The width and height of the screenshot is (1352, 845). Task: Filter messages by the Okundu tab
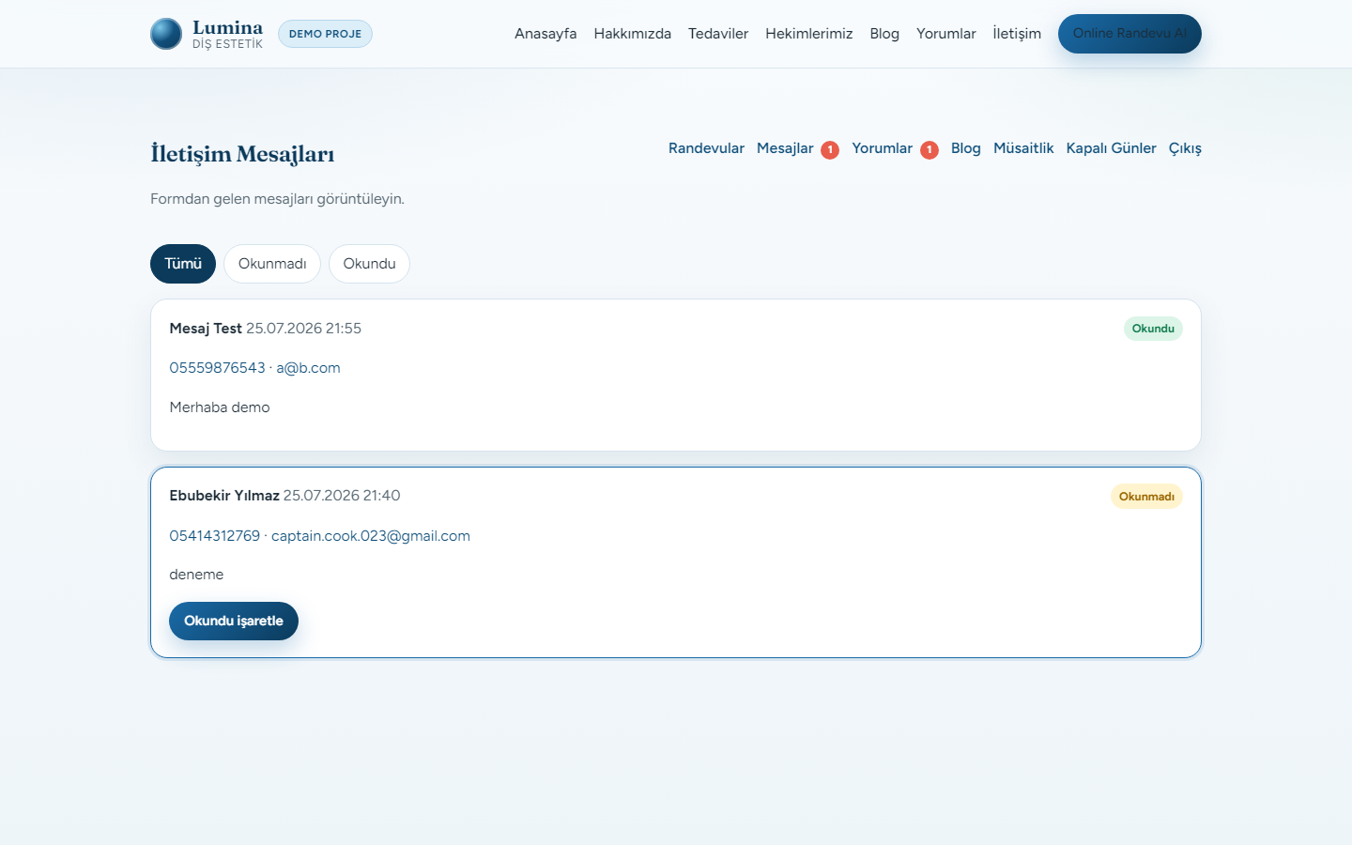point(369,264)
